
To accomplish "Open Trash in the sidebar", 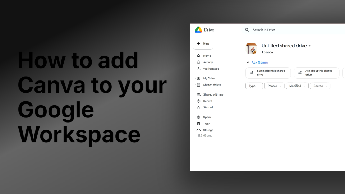I will [207, 124].
